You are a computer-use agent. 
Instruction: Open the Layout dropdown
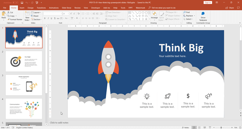36,12
